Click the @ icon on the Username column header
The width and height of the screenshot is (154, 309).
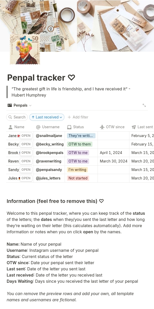pyautogui.click(x=38, y=127)
